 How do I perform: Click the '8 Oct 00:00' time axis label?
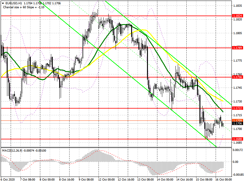tap(47, 180)
